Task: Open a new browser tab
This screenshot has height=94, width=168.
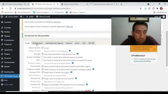Action: 121,4
